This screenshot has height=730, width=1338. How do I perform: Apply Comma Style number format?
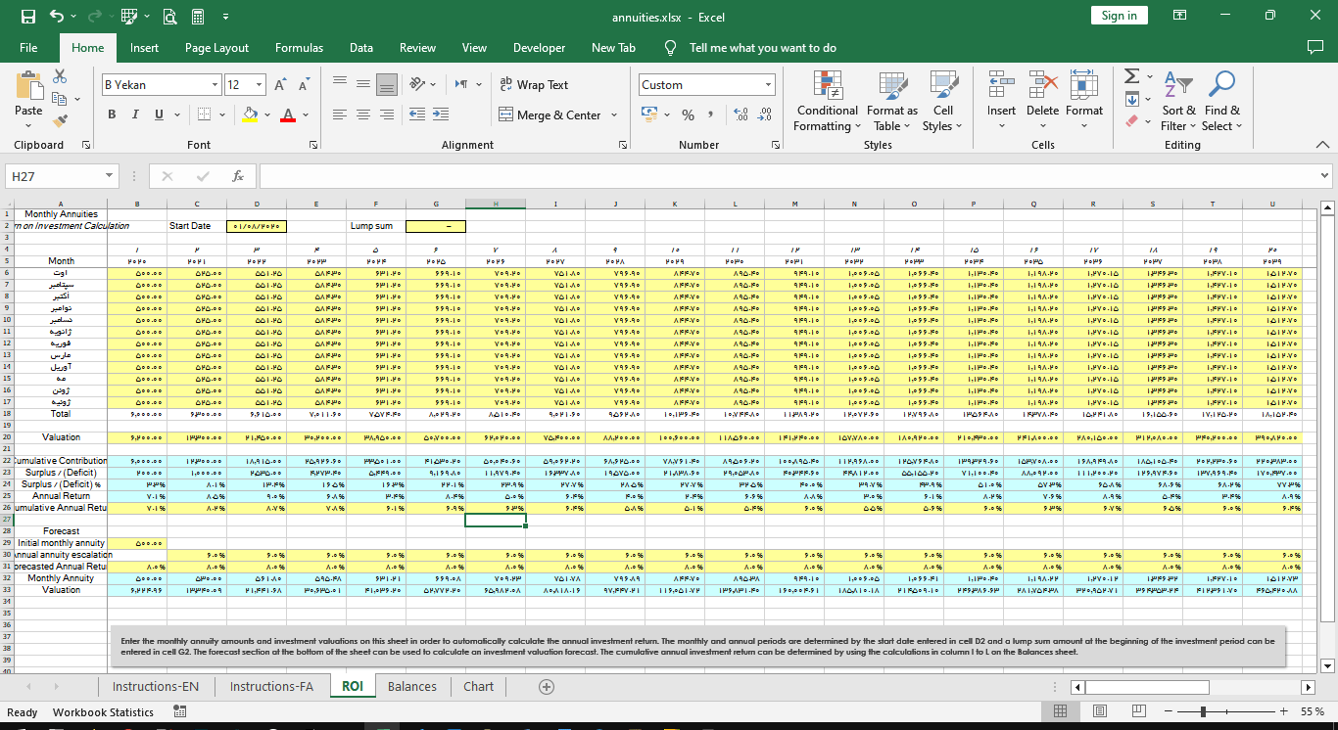click(x=711, y=114)
